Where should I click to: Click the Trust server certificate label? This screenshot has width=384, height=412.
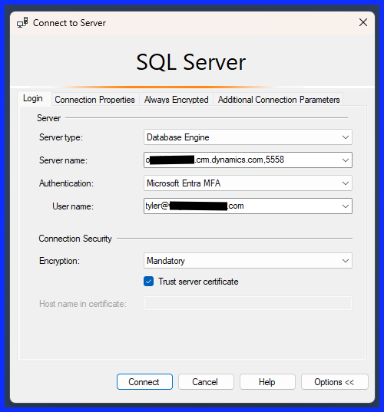click(x=198, y=282)
